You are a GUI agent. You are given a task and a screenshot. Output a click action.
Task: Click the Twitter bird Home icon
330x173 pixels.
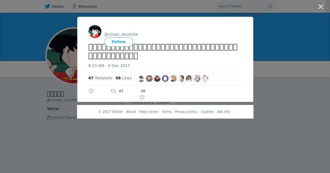tap(48, 6)
